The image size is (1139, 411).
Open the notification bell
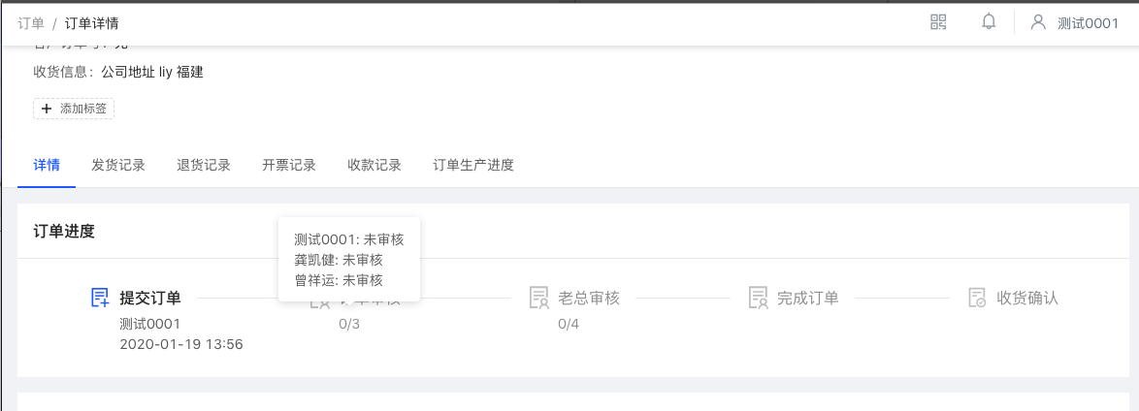989,21
